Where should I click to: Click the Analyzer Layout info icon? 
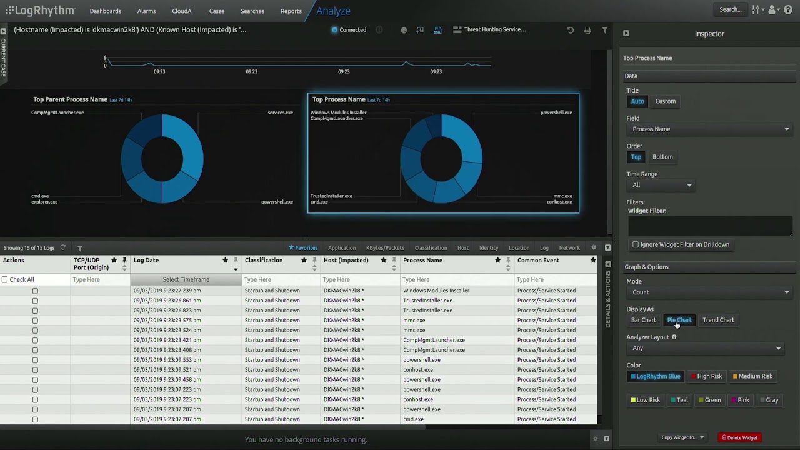[674, 337]
